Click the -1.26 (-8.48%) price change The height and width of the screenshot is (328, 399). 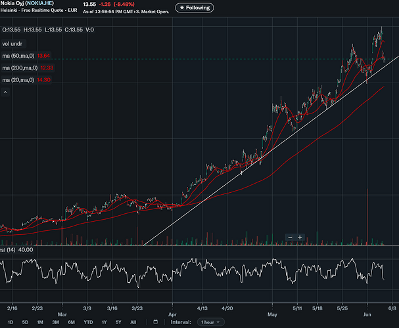click(x=116, y=5)
